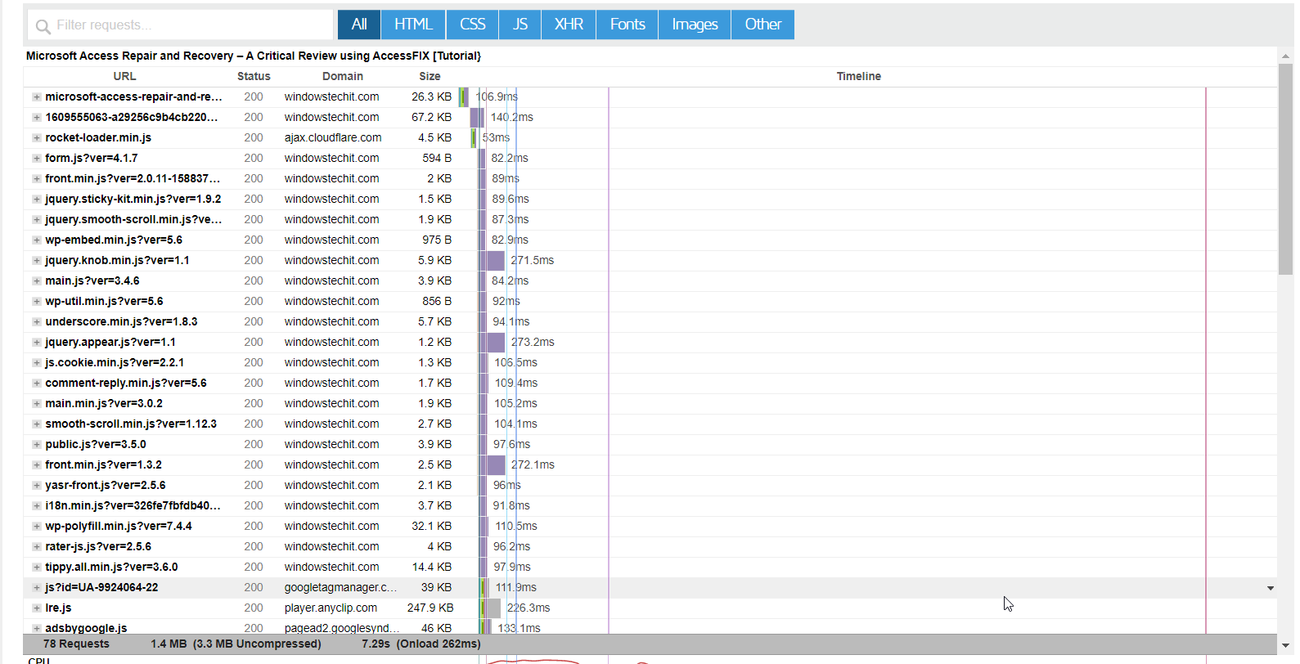Filter requests by JS
1300x664 pixels.
coord(520,25)
